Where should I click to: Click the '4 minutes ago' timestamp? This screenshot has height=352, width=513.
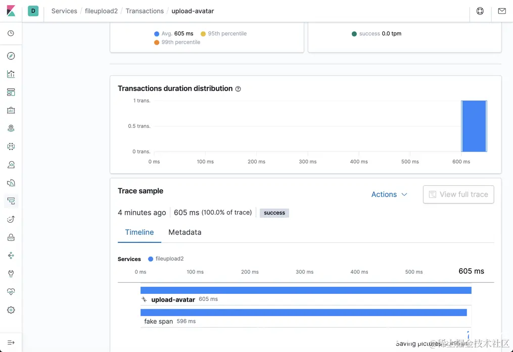pyautogui.click(x=142, y=213)
